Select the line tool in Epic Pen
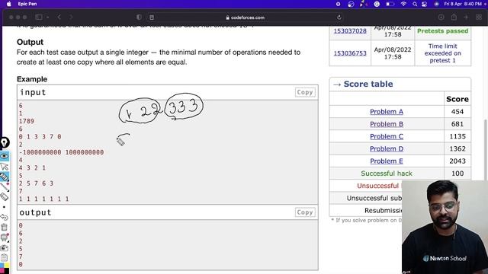 tap(4, 186)
